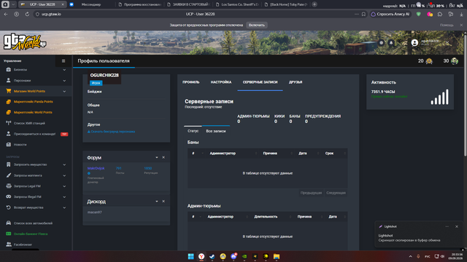
Task: Open the File Explorer taskbar icon
Action: click(x=277, y=256)
